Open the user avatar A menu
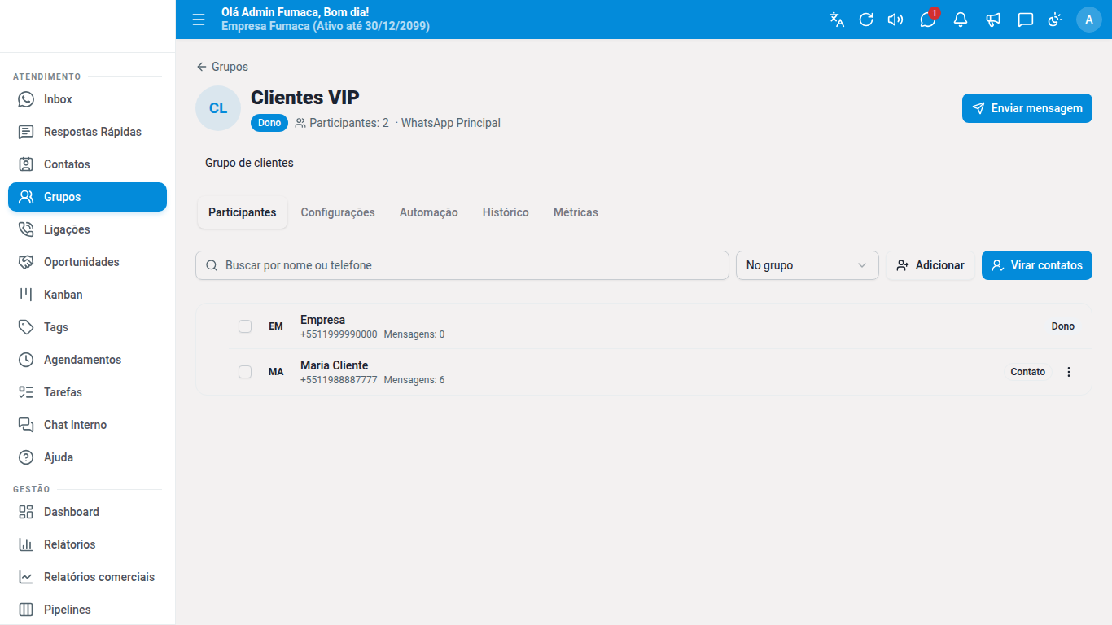The height and width of the screenshot is (625, 1112). [x=1089, y=20]
